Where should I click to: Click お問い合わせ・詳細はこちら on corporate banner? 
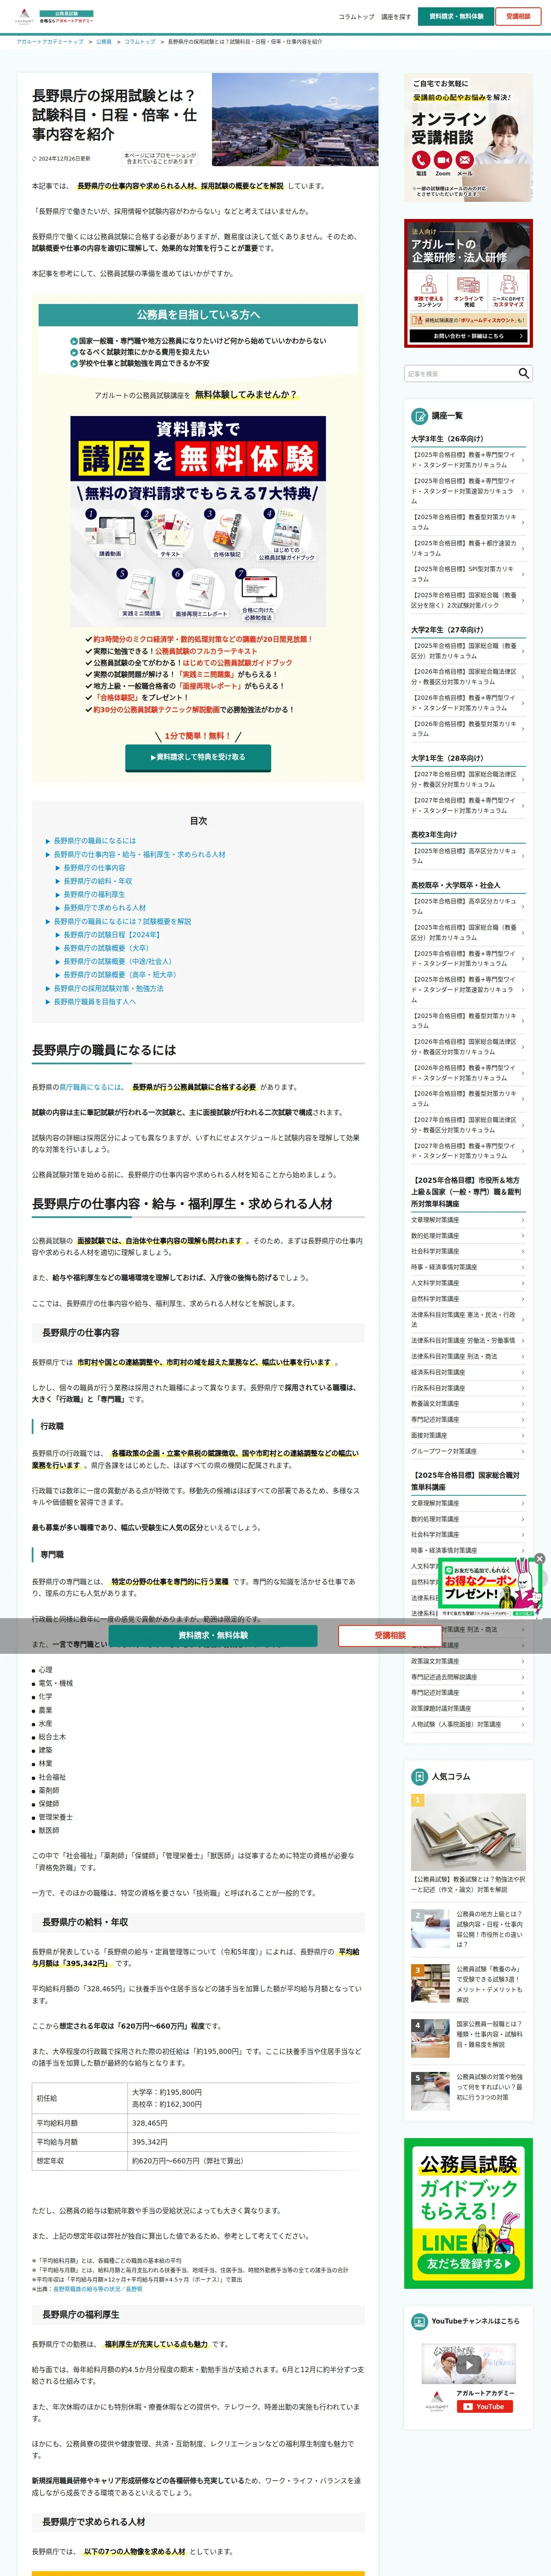coord(468,336)
